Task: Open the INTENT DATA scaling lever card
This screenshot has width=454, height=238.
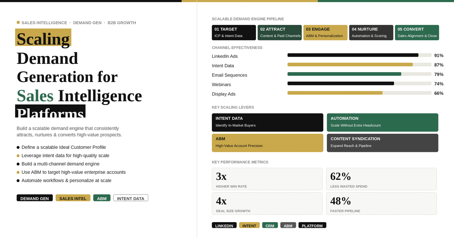Action: 267,122
